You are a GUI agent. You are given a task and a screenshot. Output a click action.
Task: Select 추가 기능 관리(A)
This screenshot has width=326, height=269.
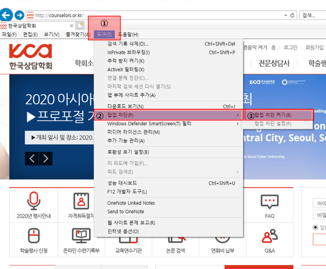coord(168,141)
